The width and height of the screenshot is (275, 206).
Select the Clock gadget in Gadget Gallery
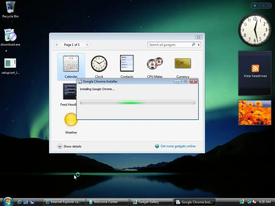point(99,64)
